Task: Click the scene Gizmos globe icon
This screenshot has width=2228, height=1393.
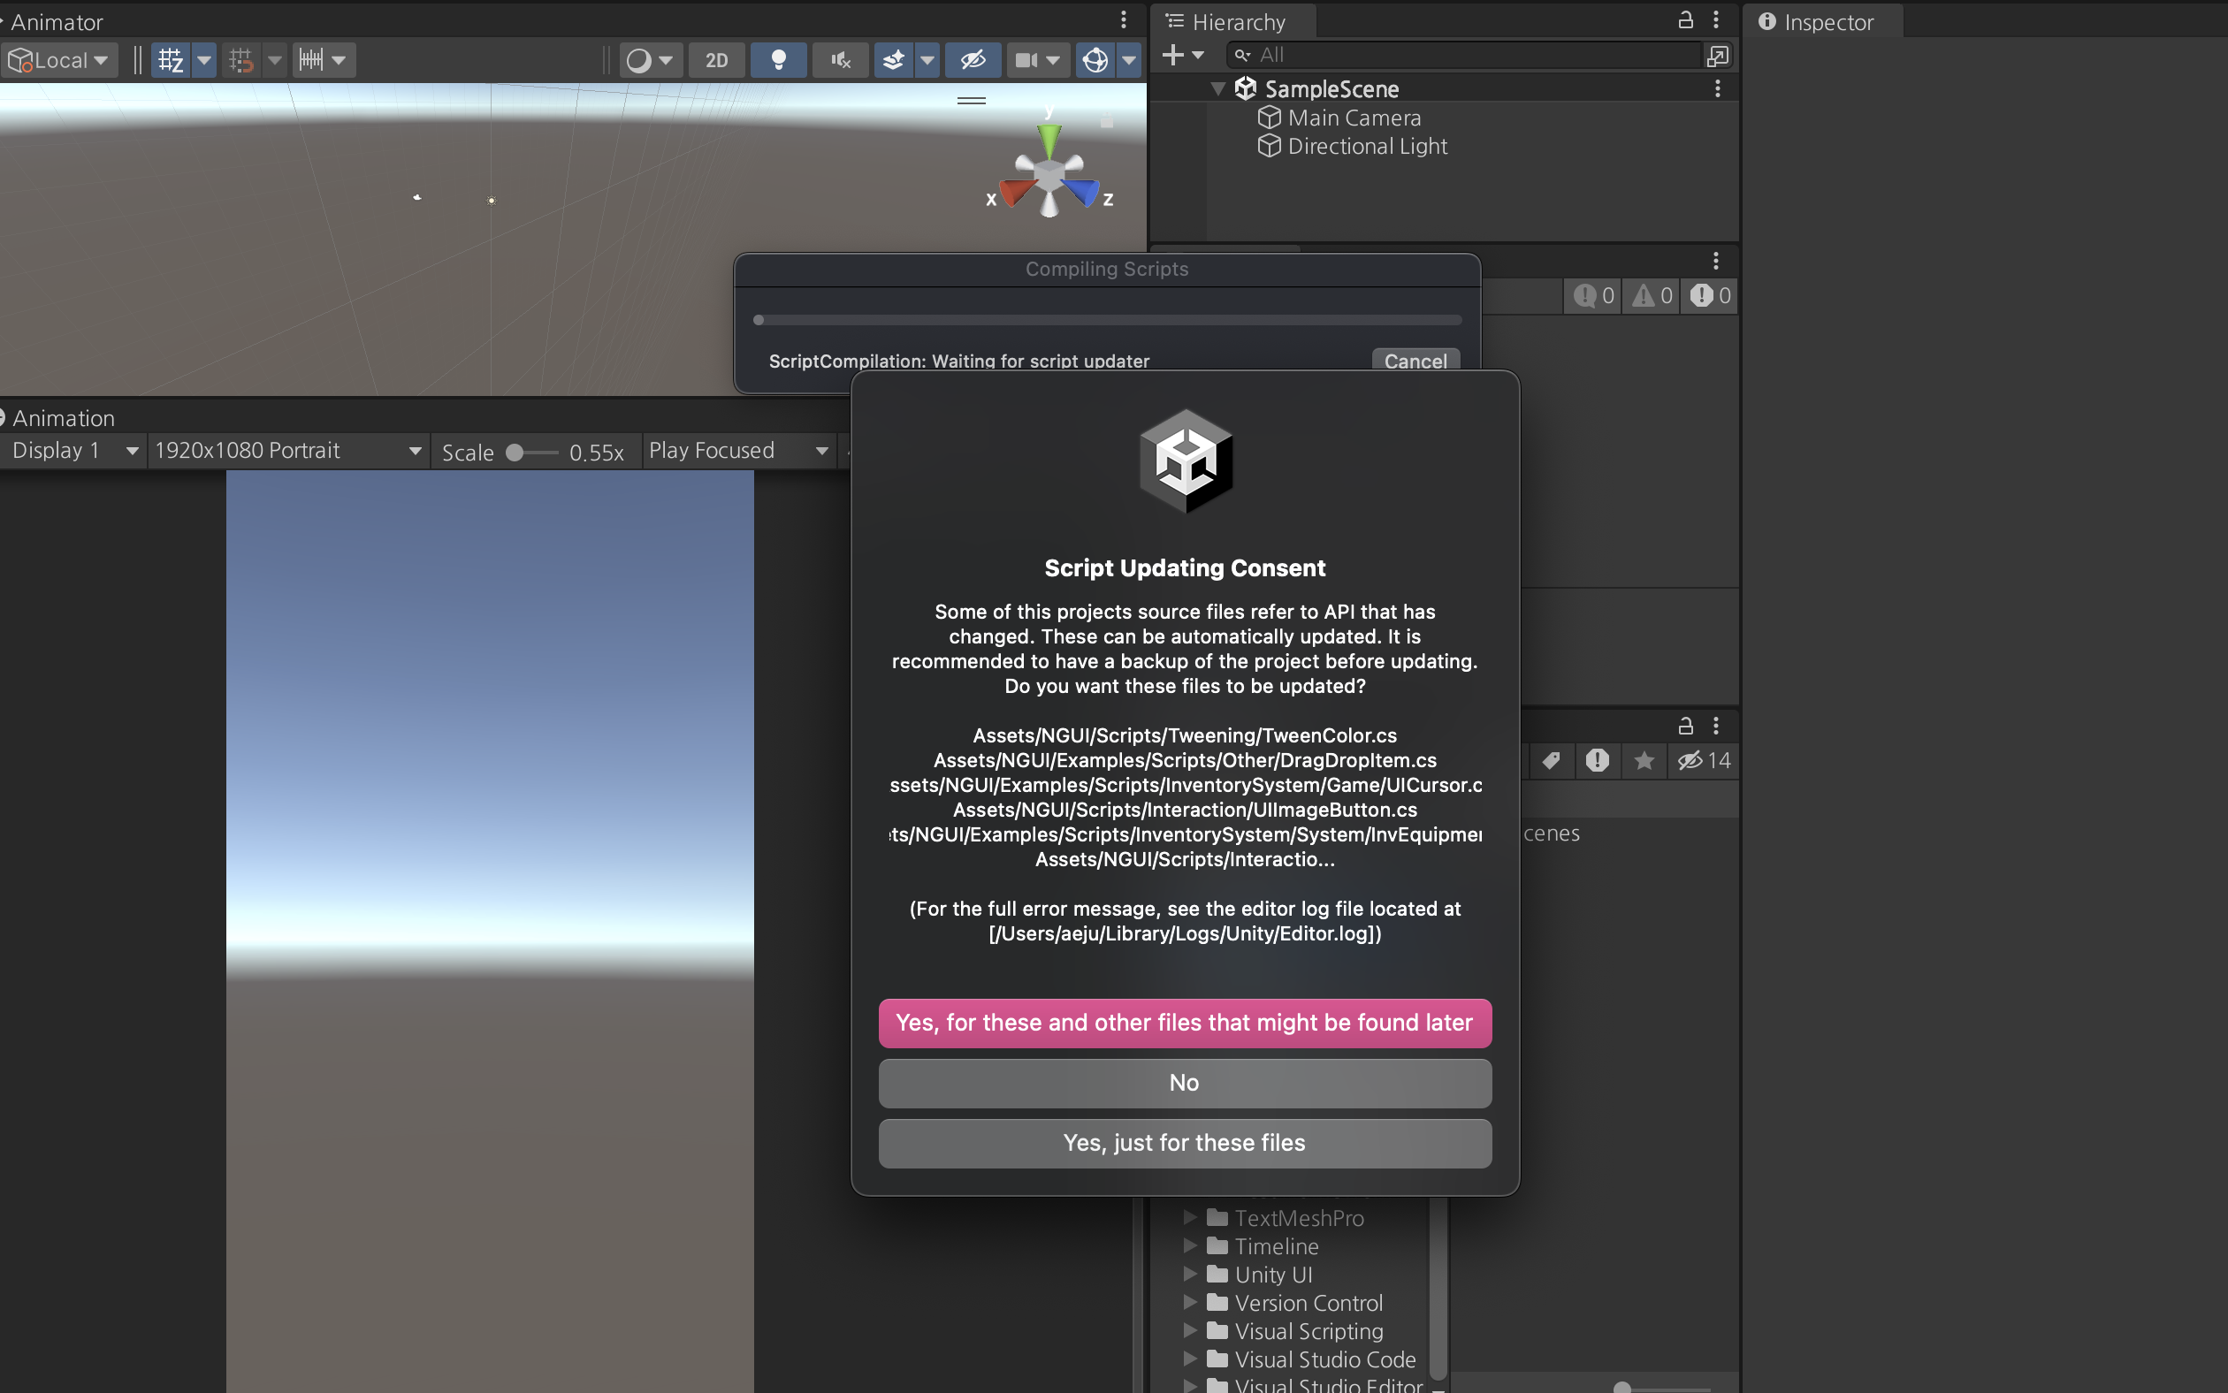Action: [1095, 61]
